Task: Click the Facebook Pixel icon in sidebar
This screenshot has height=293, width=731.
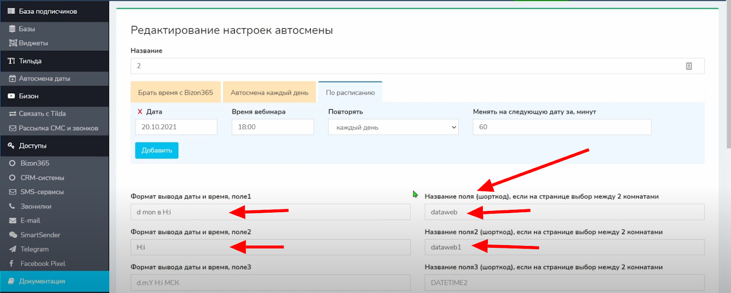Action: [x=11, y=263]
